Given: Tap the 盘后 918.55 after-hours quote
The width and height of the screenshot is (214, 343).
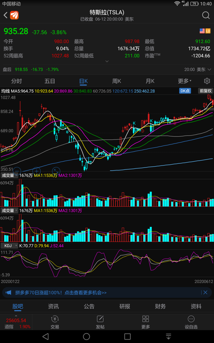Looking at the screenshot, I should click(x=31, y=69).
